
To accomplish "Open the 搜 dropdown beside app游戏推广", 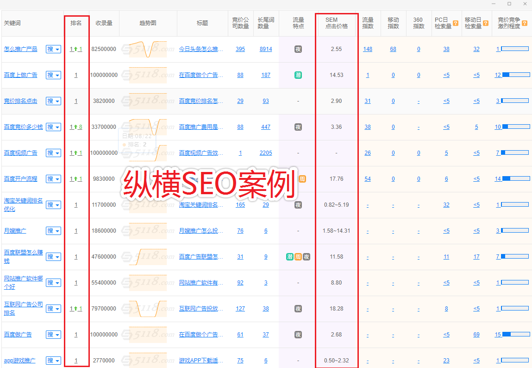I will [x=53, y=361].
